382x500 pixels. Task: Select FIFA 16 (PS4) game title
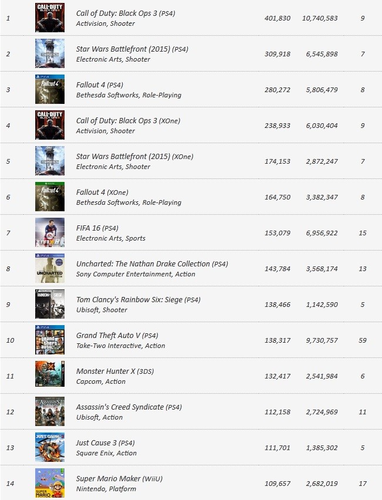pos(97,228)
